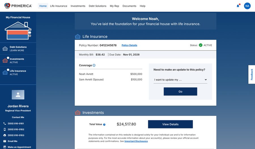Screen dimensions: 255x149
Task: Open the My Rep nav item
Action: click(x=114, y=6)
